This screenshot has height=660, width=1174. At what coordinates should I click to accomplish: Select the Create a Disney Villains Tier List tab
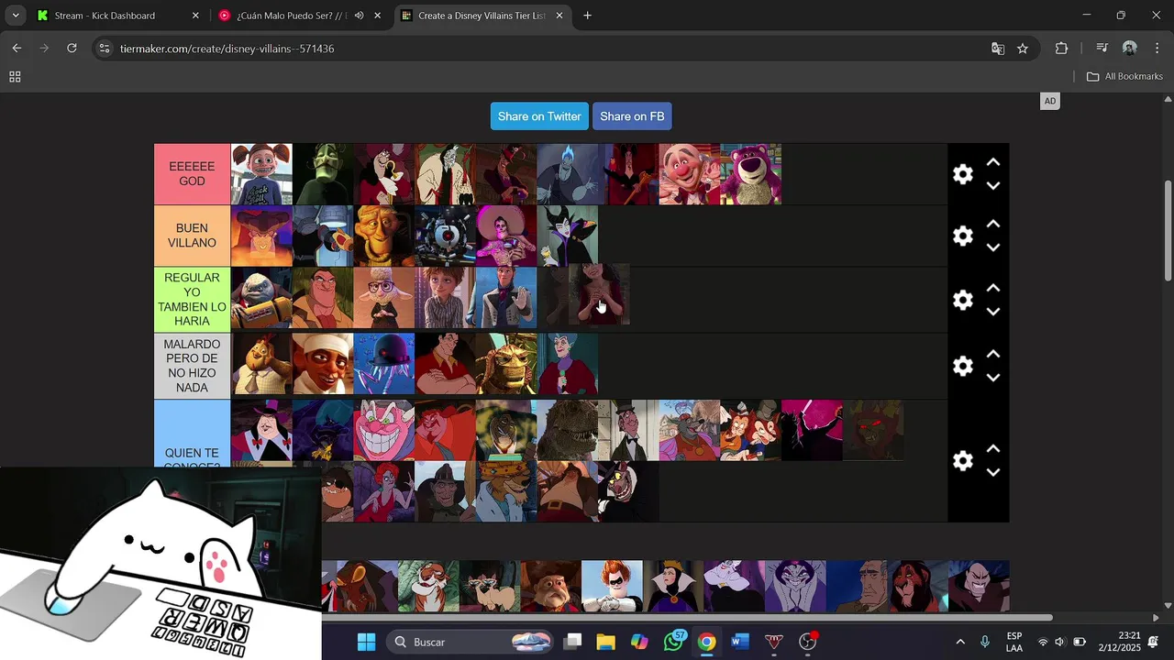[482, 16]
